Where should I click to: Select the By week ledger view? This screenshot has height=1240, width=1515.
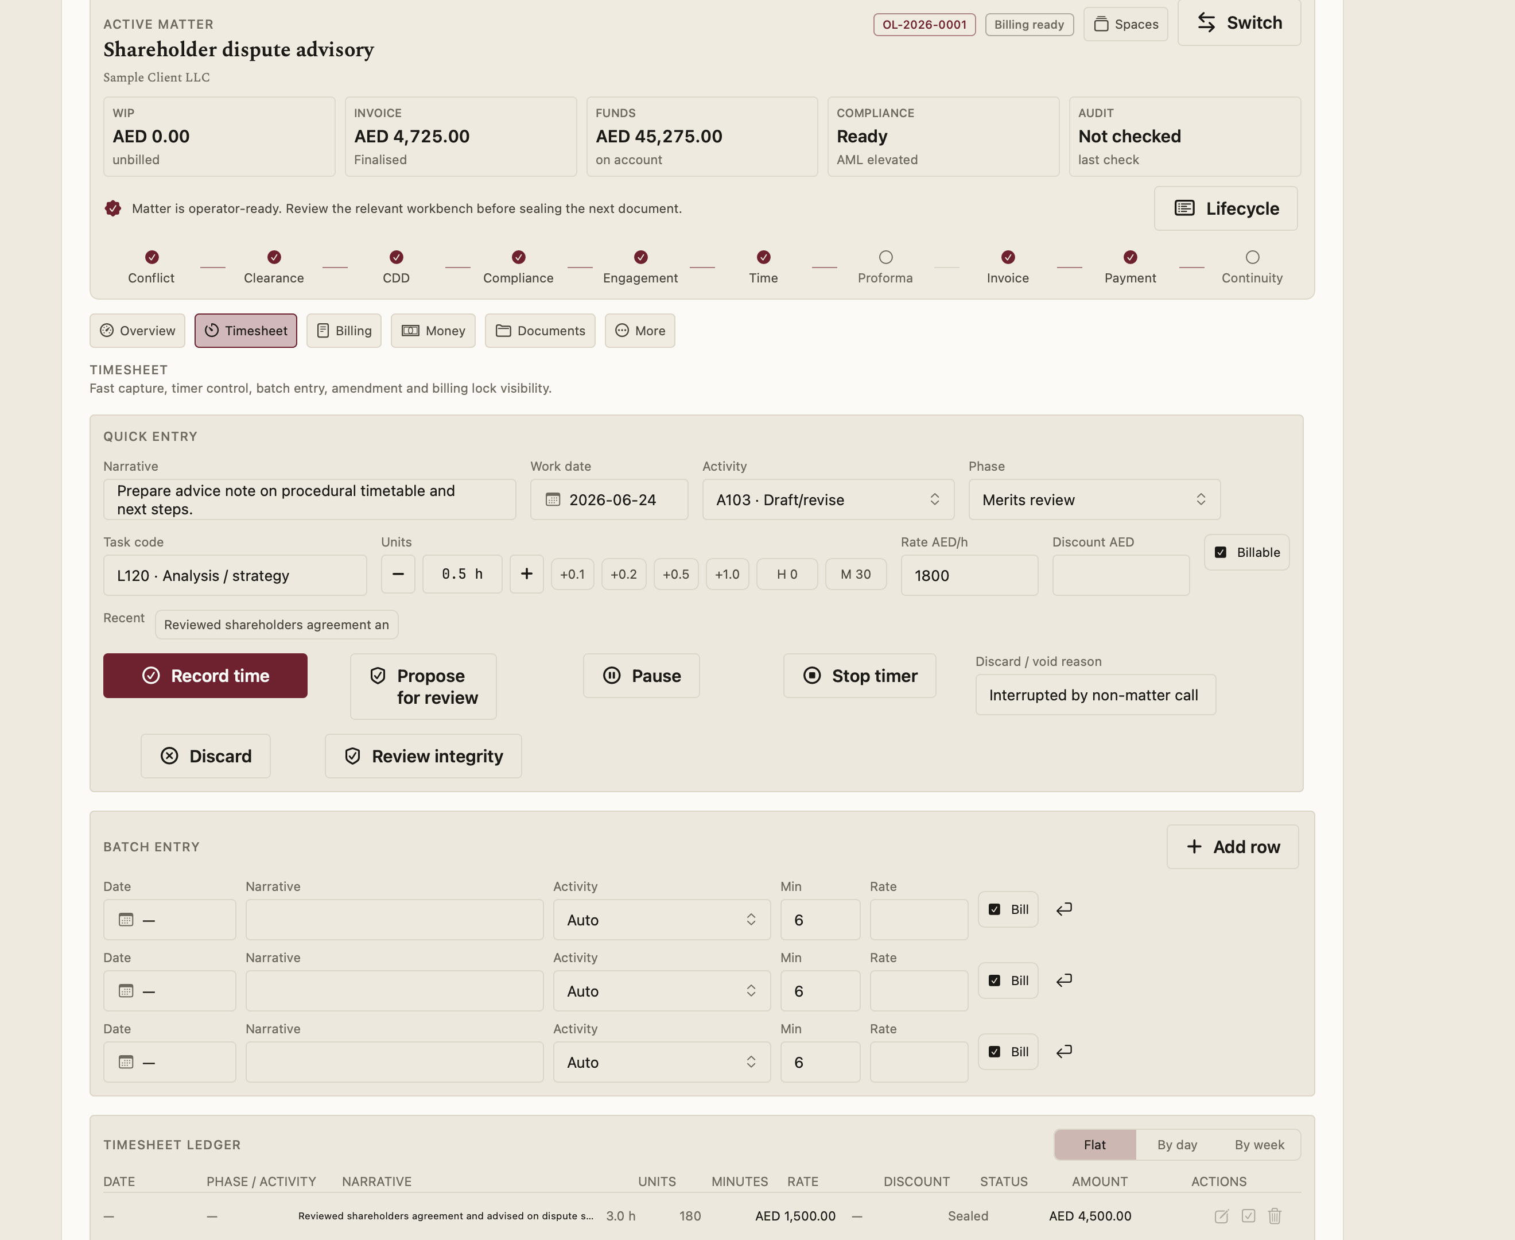[x=1260, y=1145]
